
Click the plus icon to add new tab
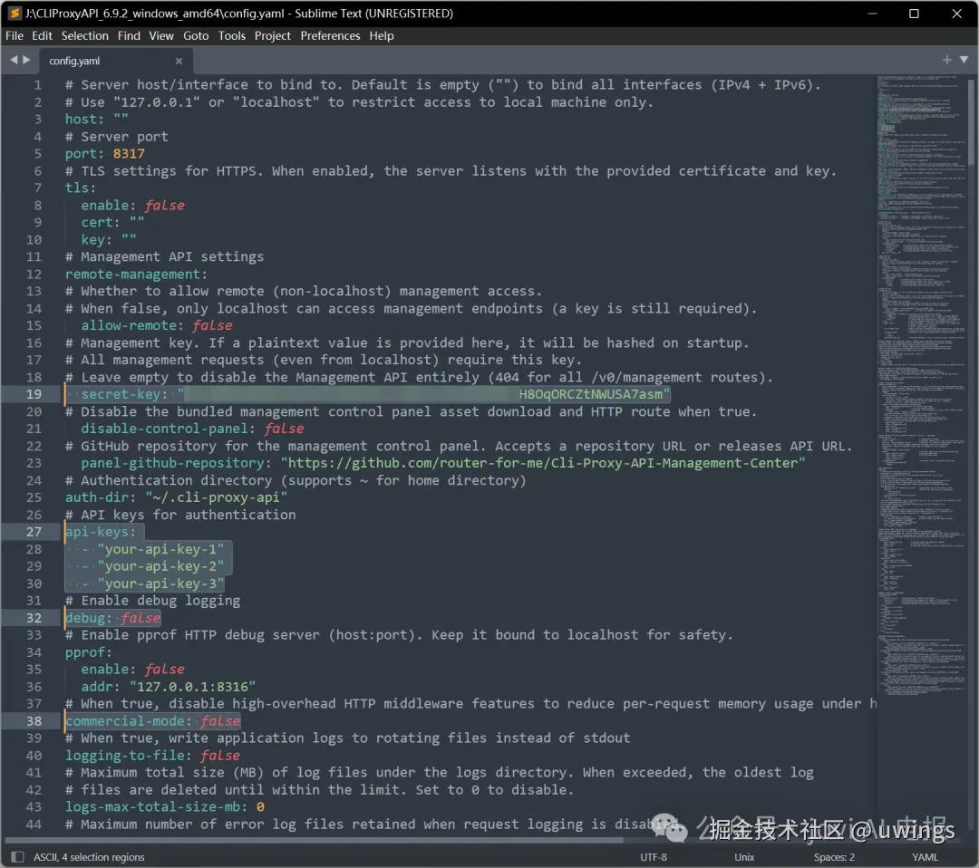click(x=947, y=60)
